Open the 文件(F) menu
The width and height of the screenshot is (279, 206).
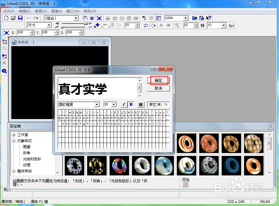[x=9, y=11]
